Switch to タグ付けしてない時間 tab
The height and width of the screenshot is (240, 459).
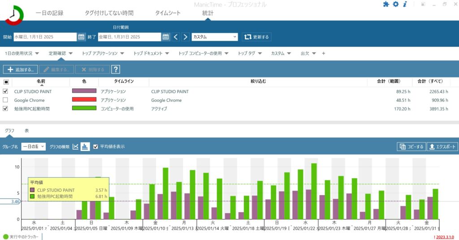coord(109,13)
